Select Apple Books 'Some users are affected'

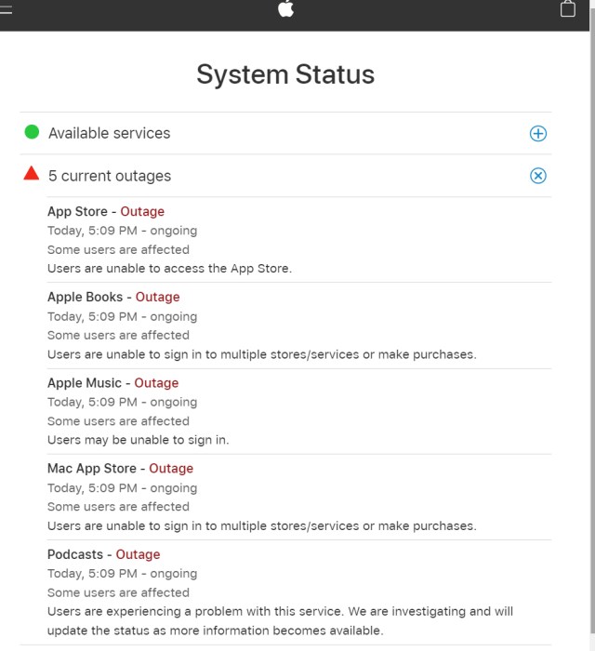[118, 335]
